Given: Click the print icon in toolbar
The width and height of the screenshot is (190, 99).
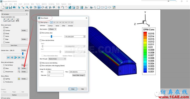Looking at the screenshot, I should [x=14, y=7].
